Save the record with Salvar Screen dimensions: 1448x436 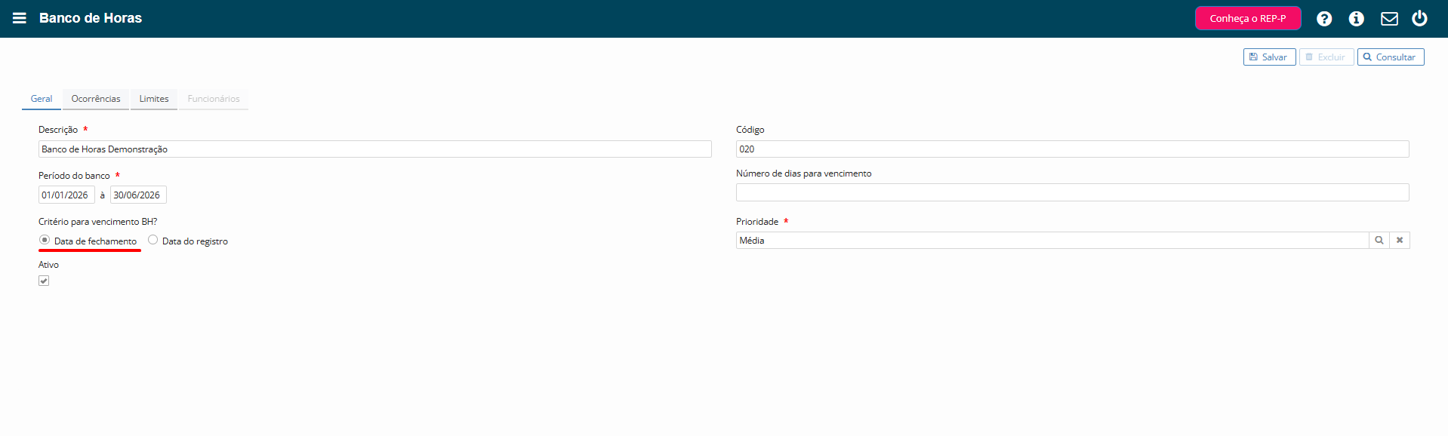1269,57
